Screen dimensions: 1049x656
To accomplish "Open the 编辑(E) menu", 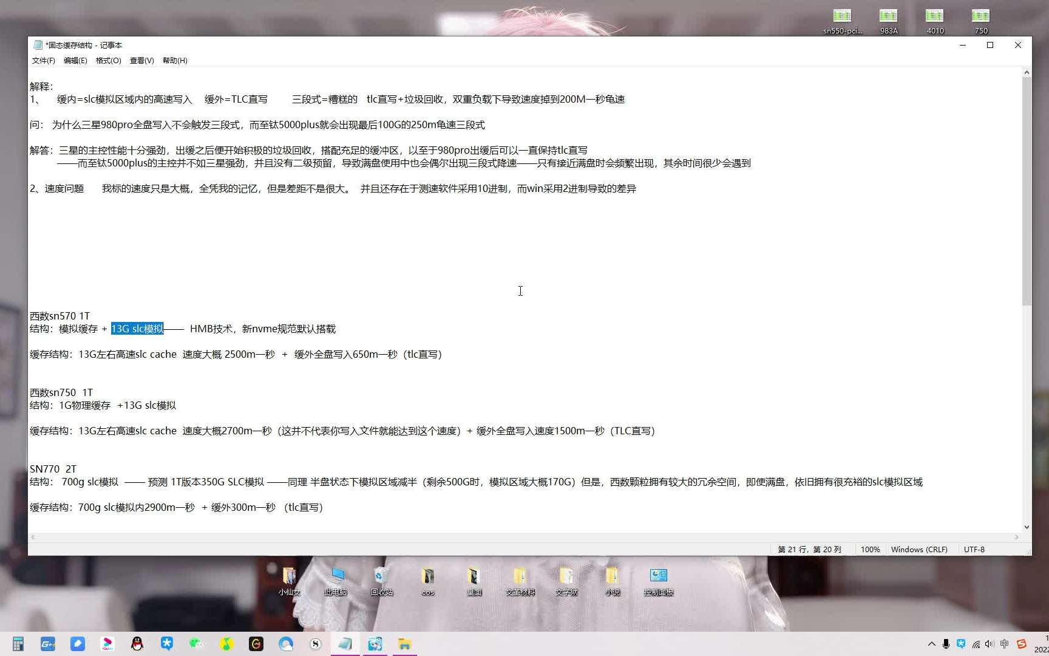I will (x=75, y=61).
